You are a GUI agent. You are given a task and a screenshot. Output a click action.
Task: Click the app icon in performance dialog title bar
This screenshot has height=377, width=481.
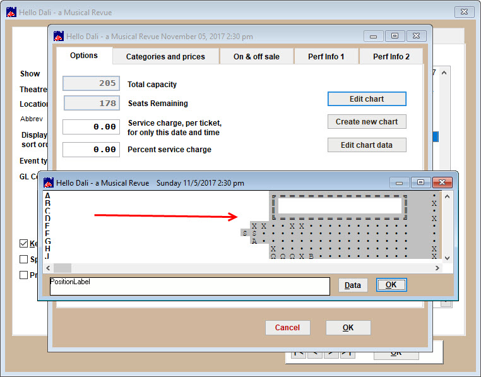[59, 36]
